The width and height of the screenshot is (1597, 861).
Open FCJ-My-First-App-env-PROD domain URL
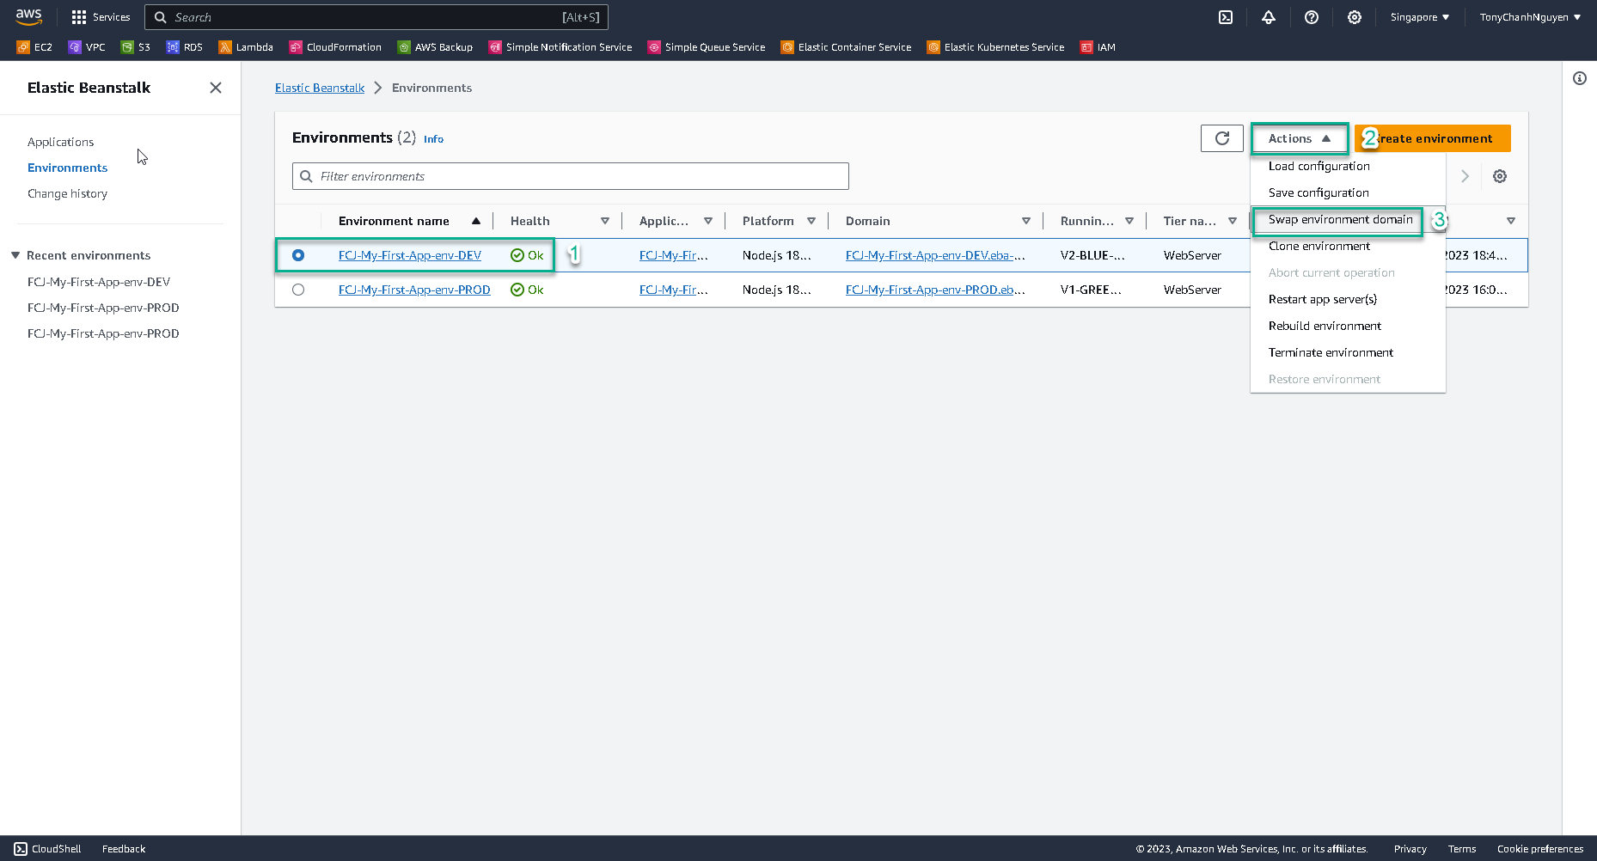click(x=935, y=290)
